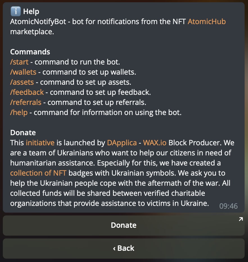248x262 pixels.
Task: Click the 09:46 message timestamp
Action: tap(228, 206)
